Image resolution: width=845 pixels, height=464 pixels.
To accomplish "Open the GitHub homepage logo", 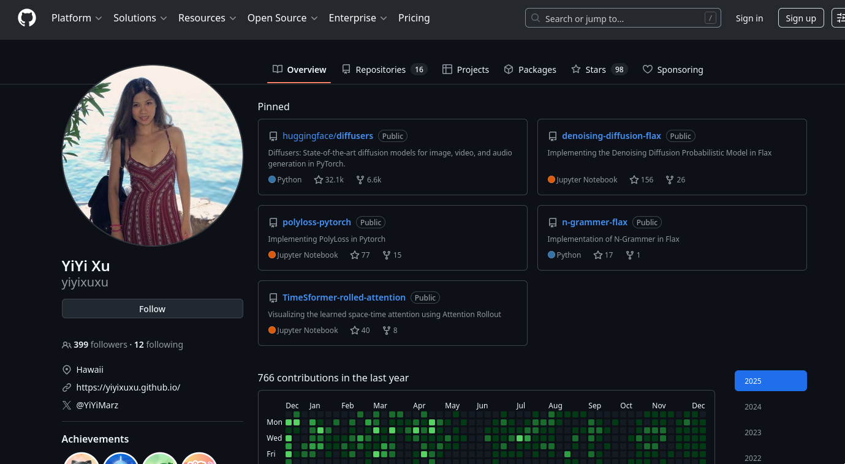I will tap(27, 18).
